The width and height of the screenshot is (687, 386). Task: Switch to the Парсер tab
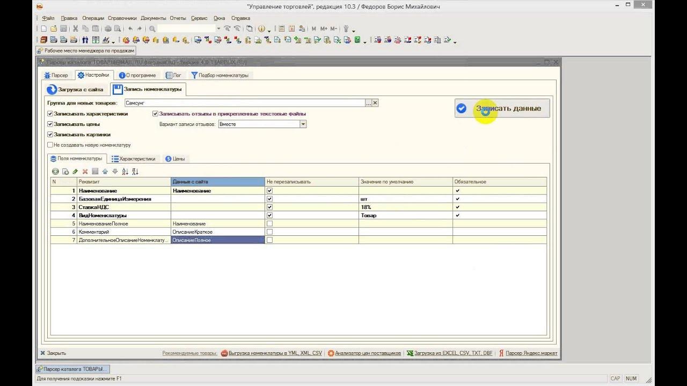click(56, 76)
